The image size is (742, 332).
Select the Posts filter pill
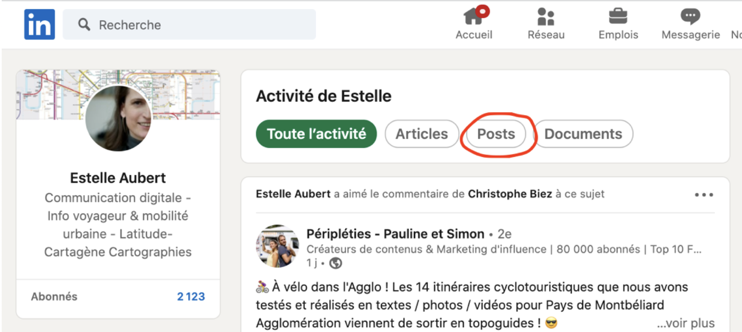coord(496,134)
